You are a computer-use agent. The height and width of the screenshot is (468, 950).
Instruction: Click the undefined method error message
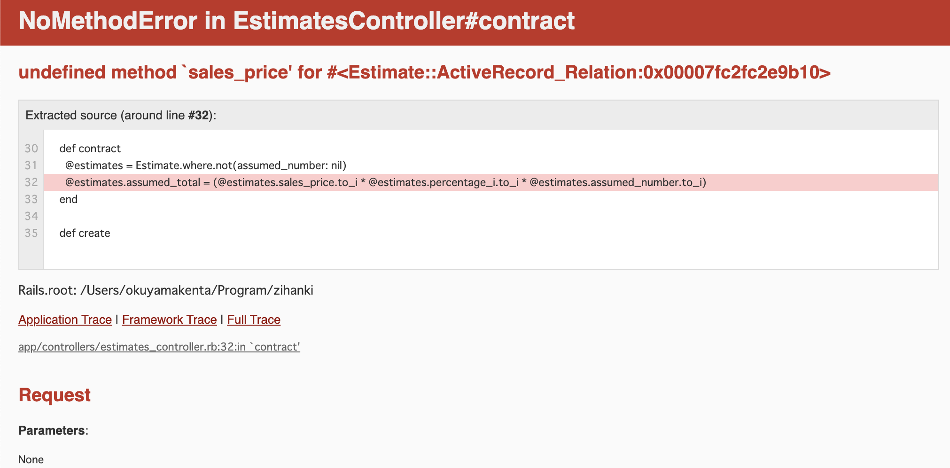pyautogui.click(x=424, y=72)
